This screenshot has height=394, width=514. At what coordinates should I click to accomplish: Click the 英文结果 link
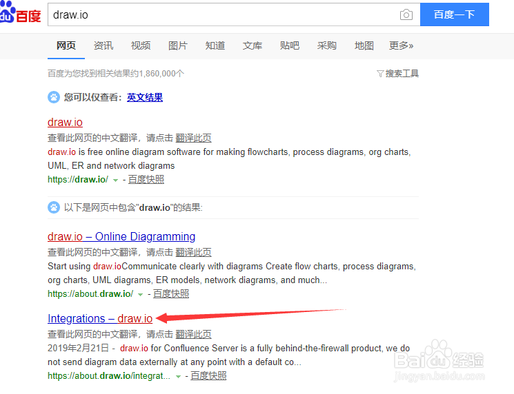pyautogui.click(x=145, y=98)
